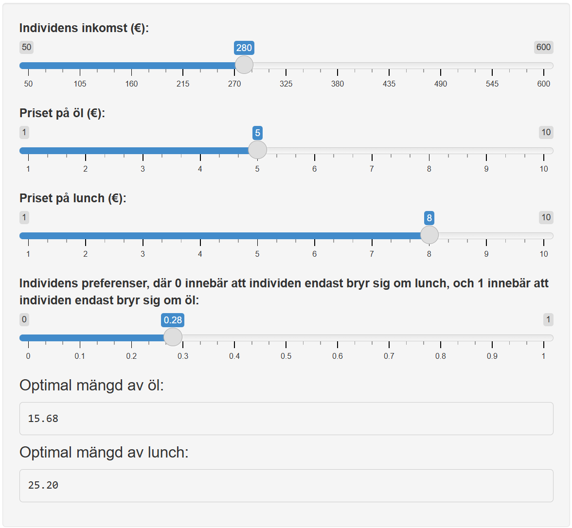Click the lunch price slider handle at 8

[429, 235]
